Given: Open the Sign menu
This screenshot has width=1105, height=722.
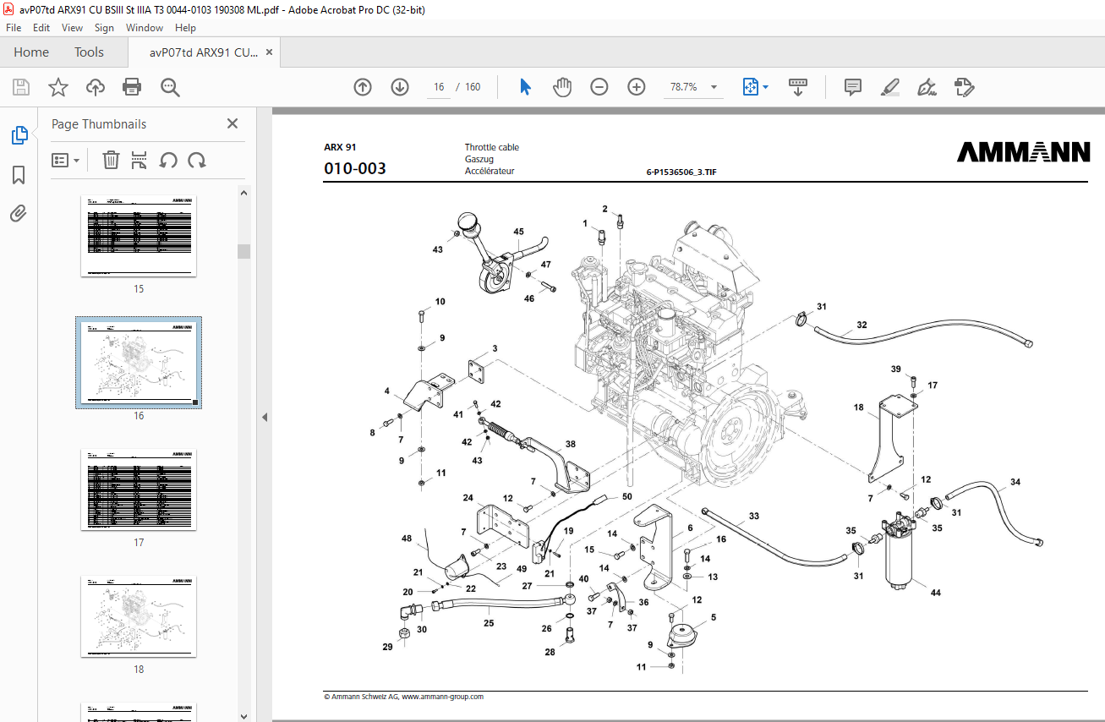Looking at the screenshot, I should click(x=104, y=28).
